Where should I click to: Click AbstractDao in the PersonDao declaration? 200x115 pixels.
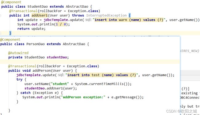(74, 44)
